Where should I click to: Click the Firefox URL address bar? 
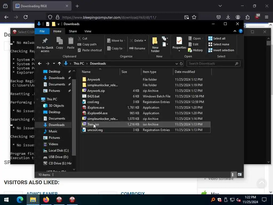pos(122,17)
